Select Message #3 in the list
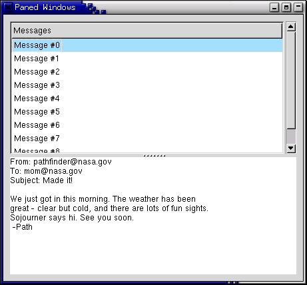Viewport: 307px width, 285px height. [x=147, y=85]
